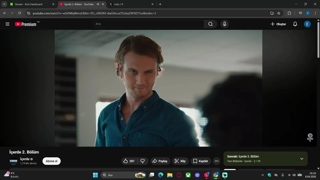
Task: Open red media player app in taskbar
Action: (207, 175)
